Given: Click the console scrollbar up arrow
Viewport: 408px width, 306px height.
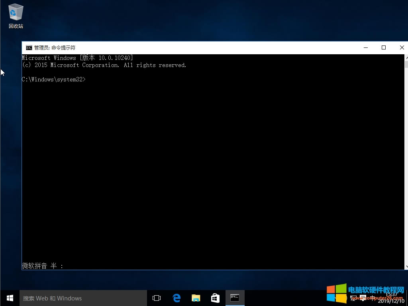Looking at the screenshot, I should point(406,57).
